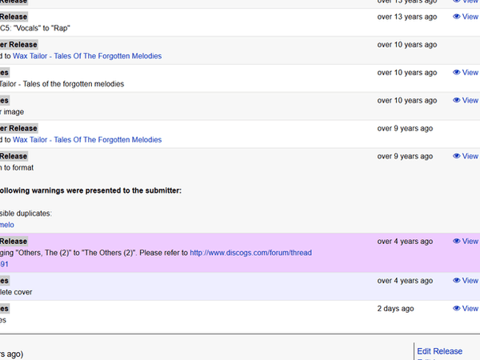The width and height of the screenshot is (480, 360).
Task: Click View text link for the "Vocals" to "Rap" edit
Action: click(470, 17)
